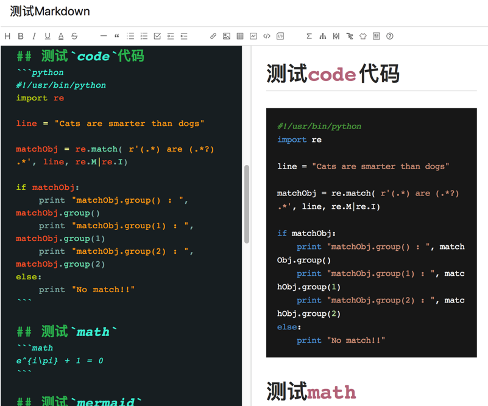Insert a Gantt chart
Viewport: 488px width, 406px height.
tap(350, 36)
